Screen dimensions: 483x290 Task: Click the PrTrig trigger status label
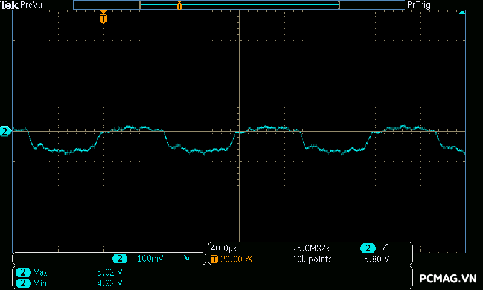pos(420,5)
